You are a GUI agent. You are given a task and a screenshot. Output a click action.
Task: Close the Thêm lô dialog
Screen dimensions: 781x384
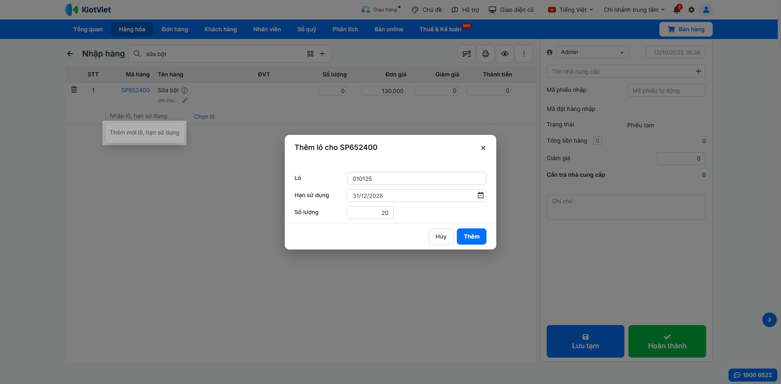coord(483,148)
